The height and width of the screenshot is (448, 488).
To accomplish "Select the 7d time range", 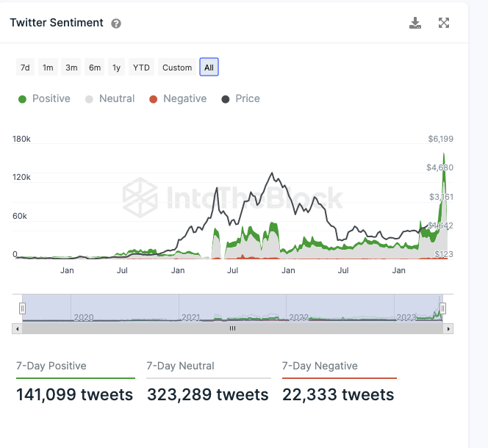I will [25, 68].
